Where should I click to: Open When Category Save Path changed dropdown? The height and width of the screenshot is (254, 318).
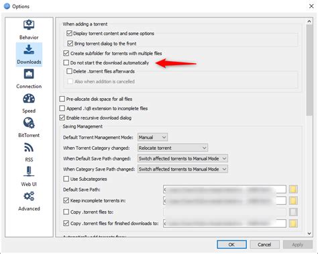[182, 169]
